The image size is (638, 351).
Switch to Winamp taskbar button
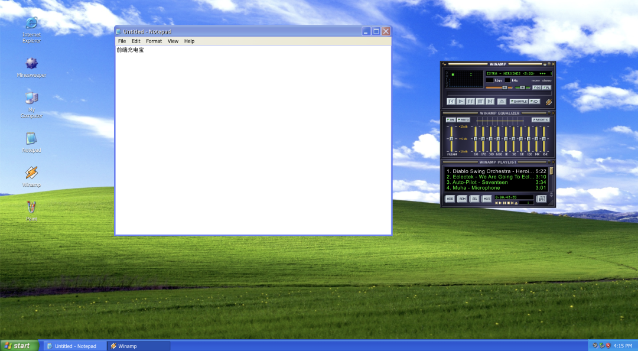click(x=139, y=346)
